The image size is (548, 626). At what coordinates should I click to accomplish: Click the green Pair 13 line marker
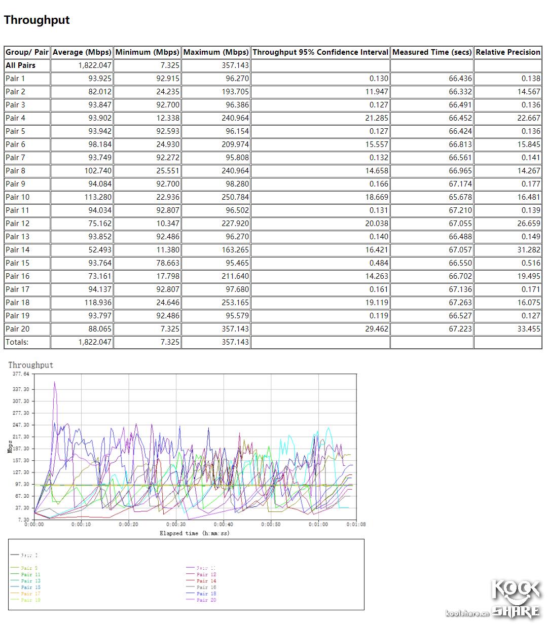tap(15, 581)
